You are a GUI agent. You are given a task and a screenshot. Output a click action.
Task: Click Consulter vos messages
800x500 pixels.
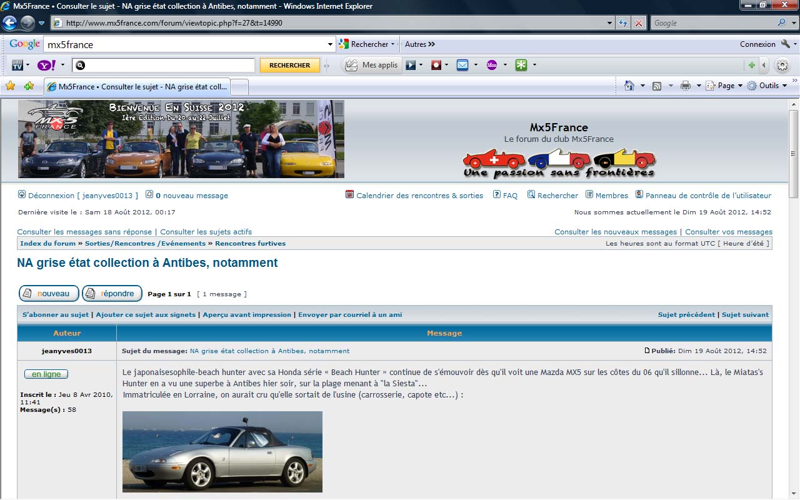[x=729, y=232]
